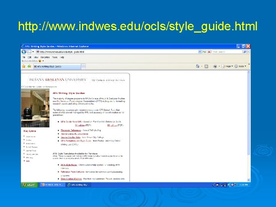Open the Edit menu

coord(30,58)
